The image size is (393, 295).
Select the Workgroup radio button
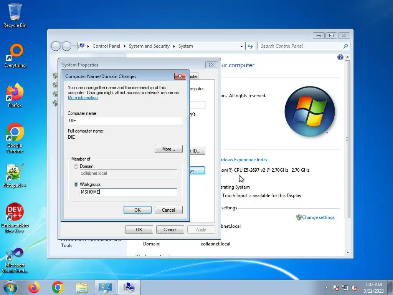(x=76, y=184)
